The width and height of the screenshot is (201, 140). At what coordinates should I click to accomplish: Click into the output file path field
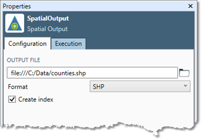(x=92, y=73)
